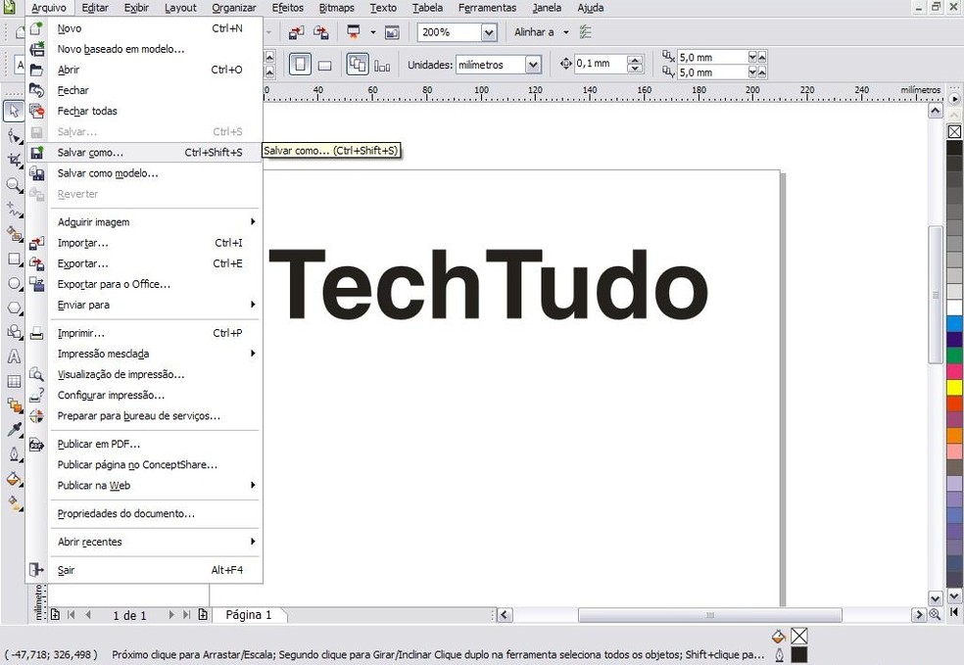This screenshot has height=665, width=964.
Task: Select the no-color X swatch
Action: click(954, 131)
